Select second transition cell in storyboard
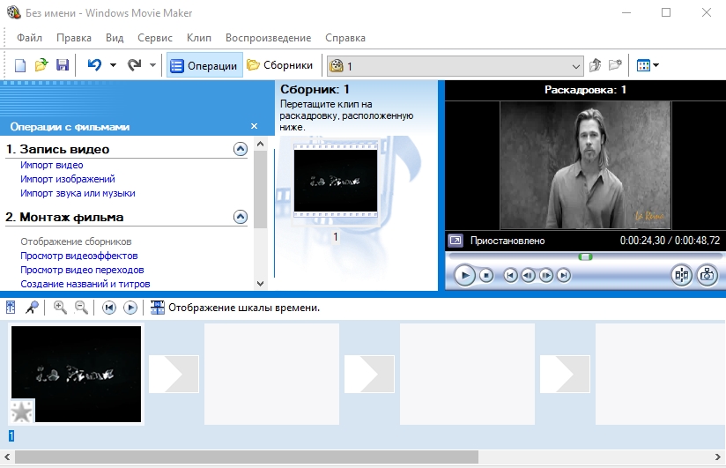The height and width of the screenshot is (468, 726). 369,374
